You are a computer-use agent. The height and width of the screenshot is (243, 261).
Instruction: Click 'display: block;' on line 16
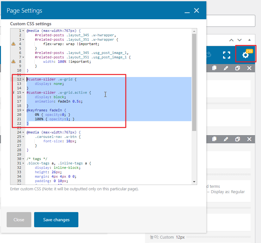coord(50,97)
